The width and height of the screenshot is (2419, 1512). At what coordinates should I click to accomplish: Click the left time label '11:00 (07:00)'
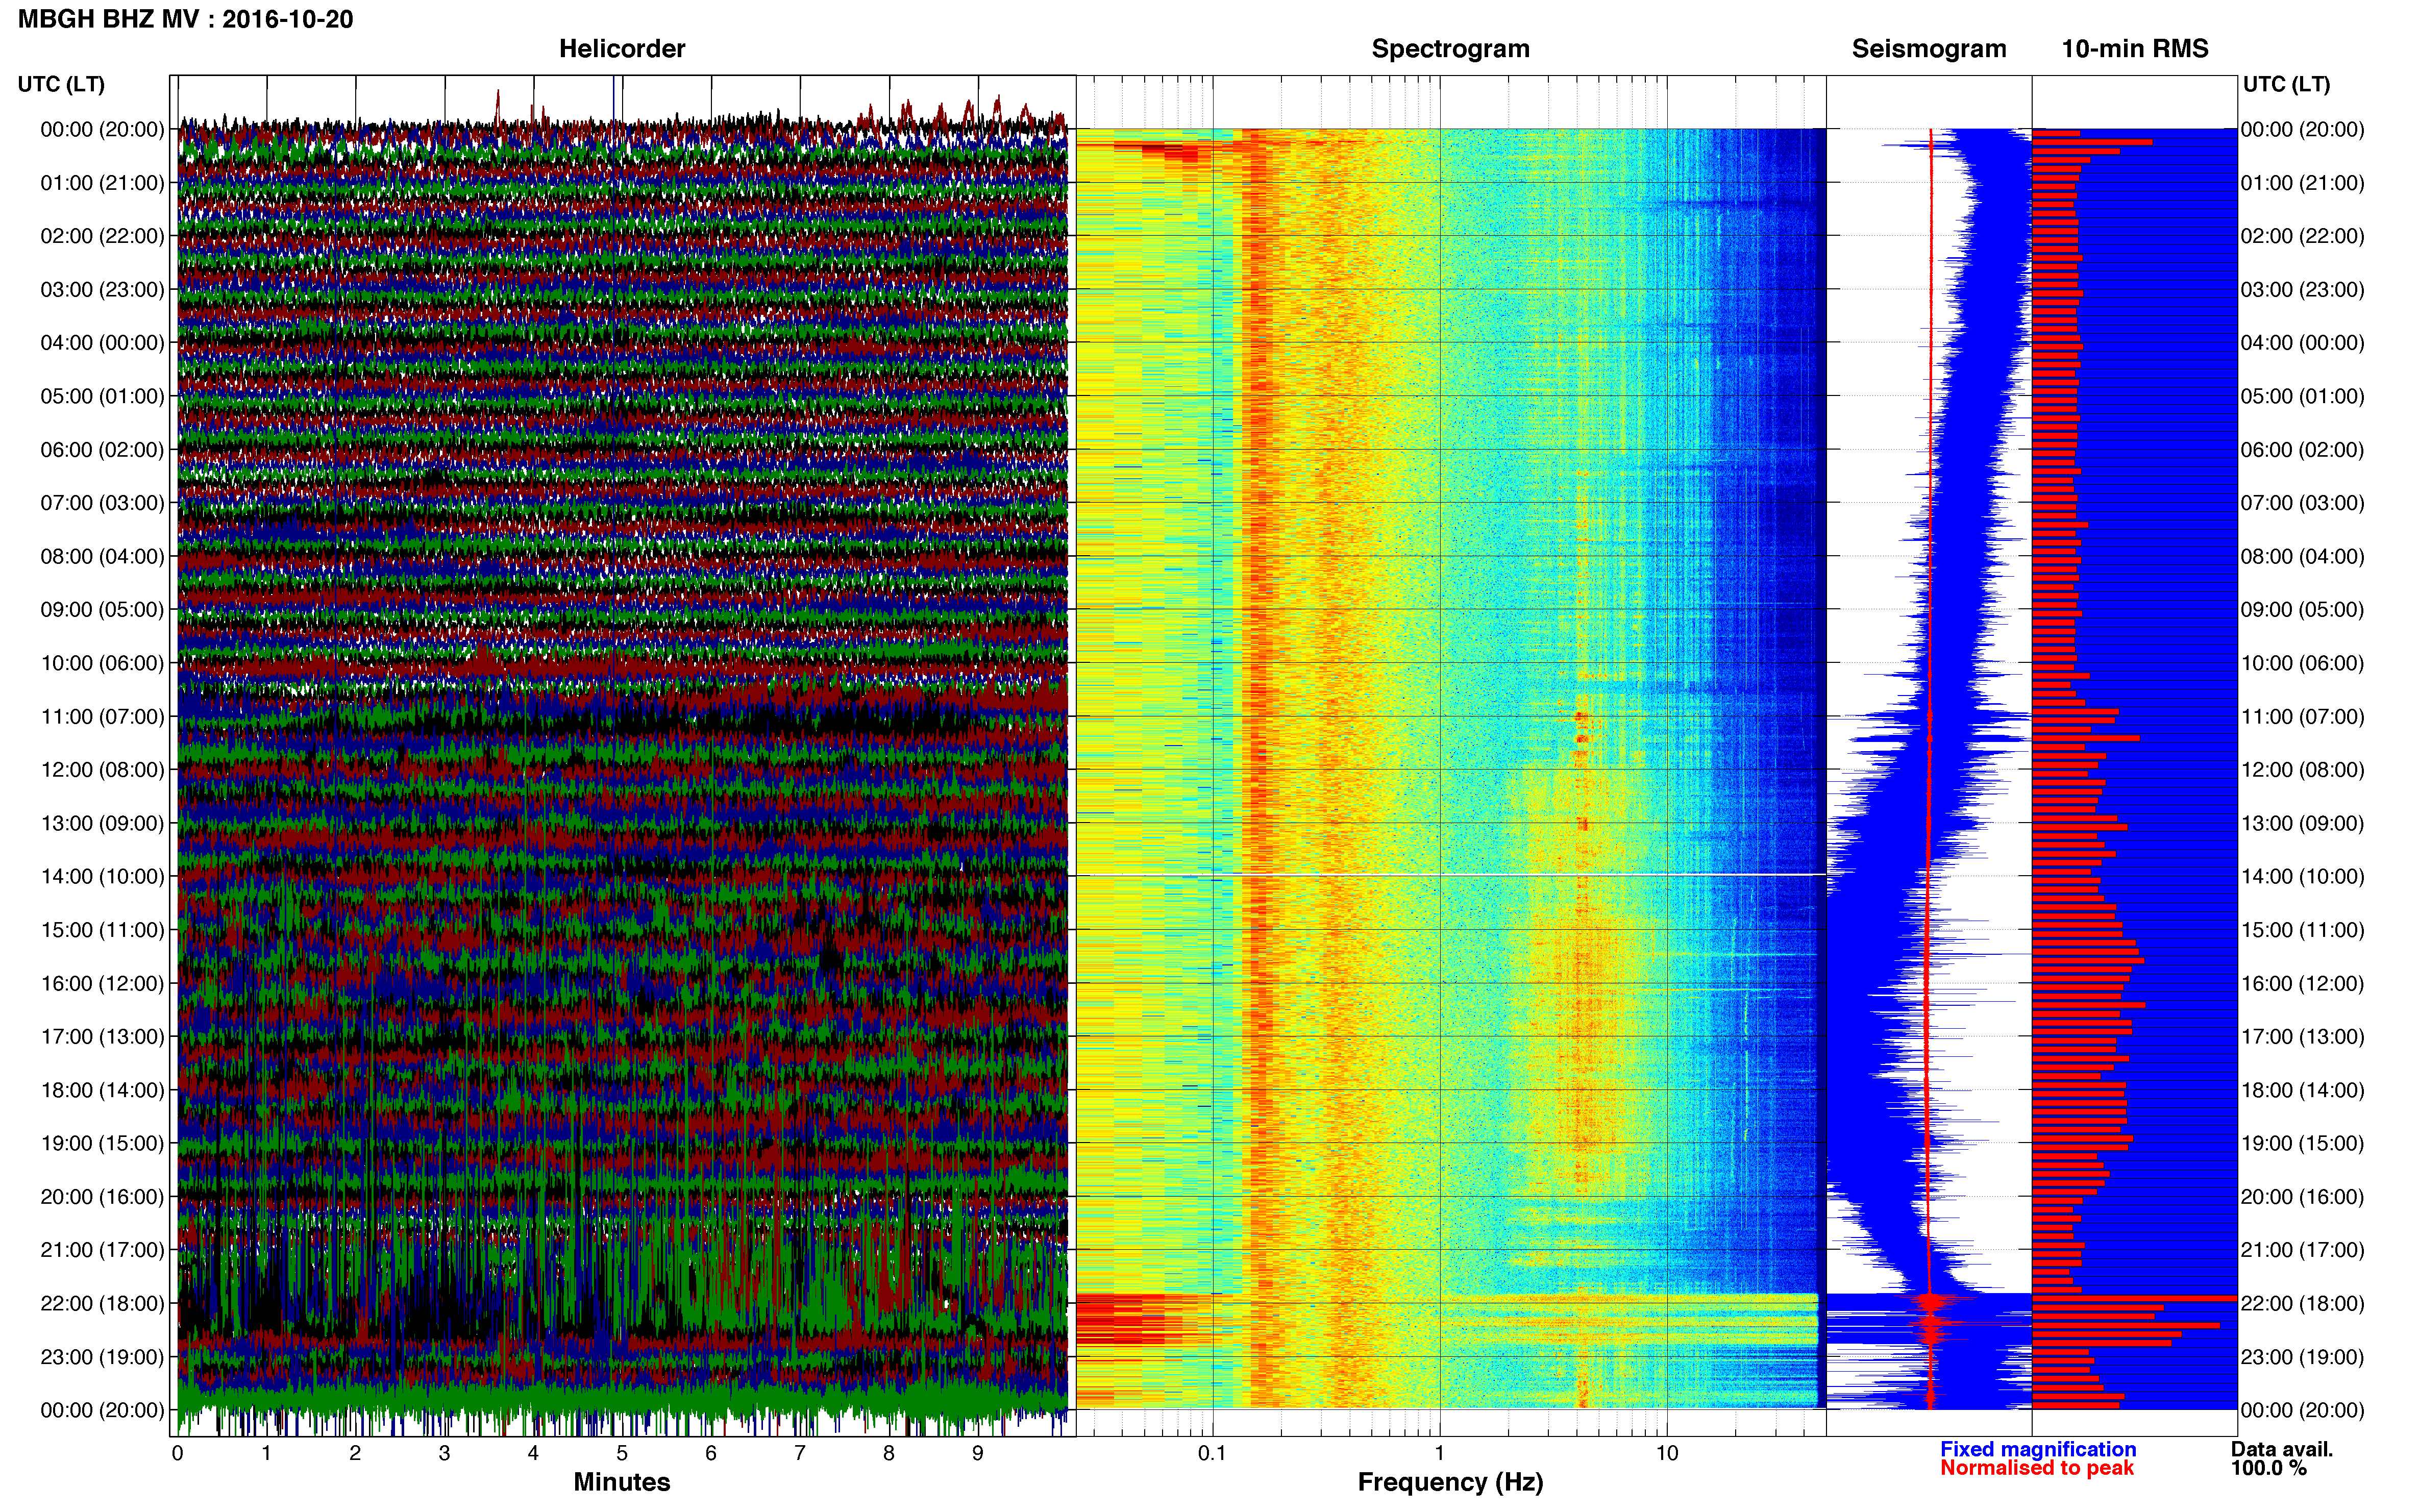point(102,717)
